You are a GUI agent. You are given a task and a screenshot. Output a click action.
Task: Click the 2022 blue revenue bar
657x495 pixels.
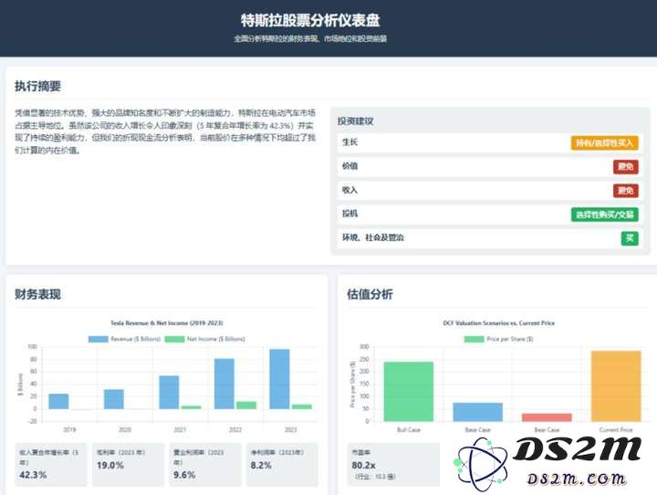(224, 384)
